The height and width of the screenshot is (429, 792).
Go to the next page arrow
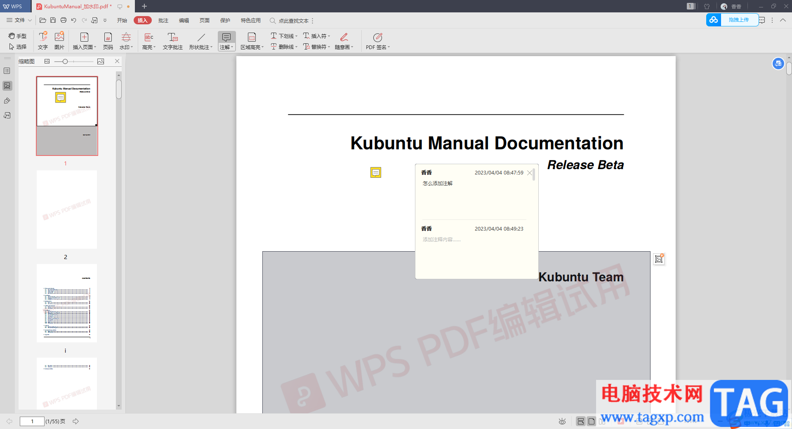[x=76, y=421]
